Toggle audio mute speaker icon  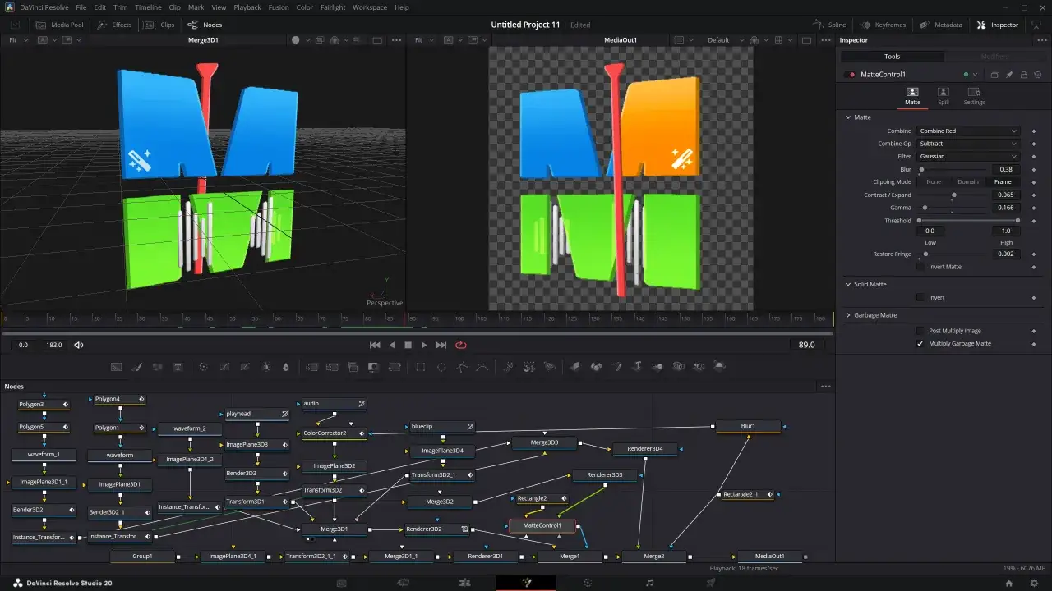79,345
